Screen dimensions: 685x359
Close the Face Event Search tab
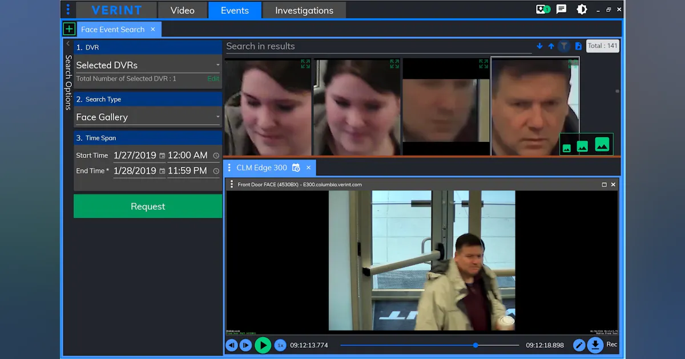click(x=153, y=29)
